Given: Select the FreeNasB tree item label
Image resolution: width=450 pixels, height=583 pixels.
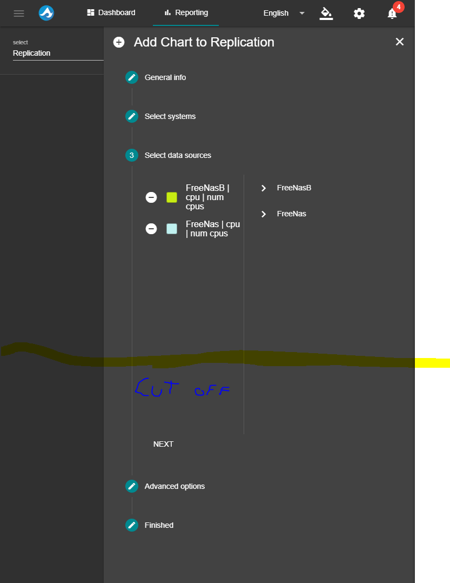Looking at the screenshot, I should [294, 188].
